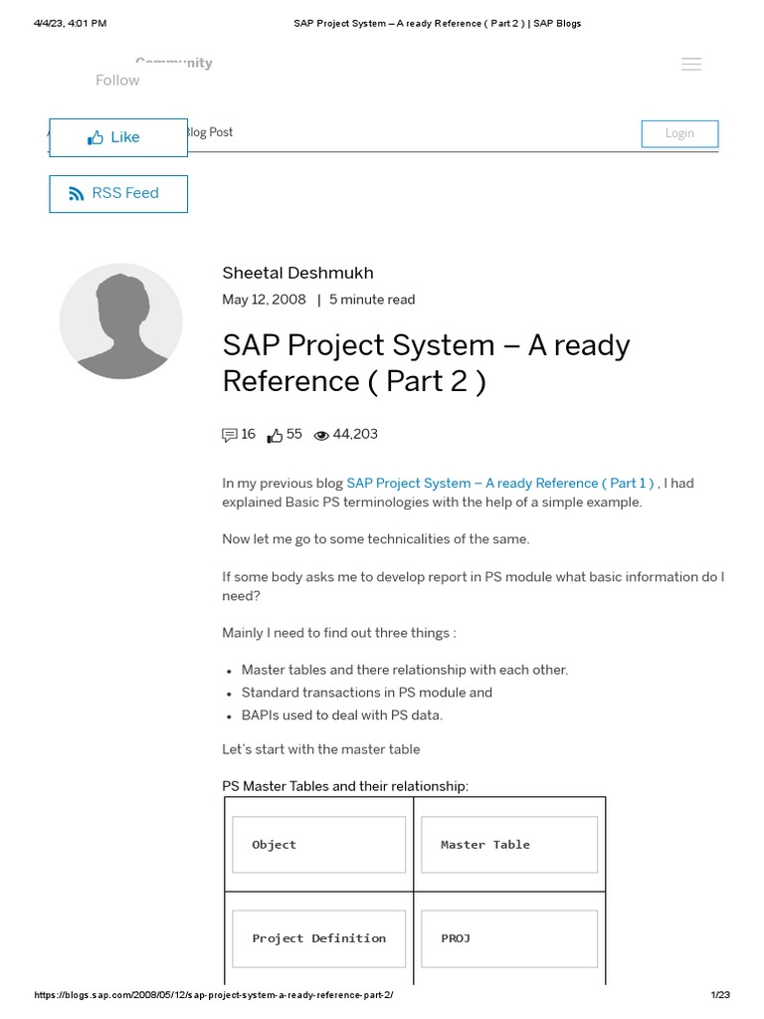The height and width of the screenshot is (1019, 764).
Task: Click the comments speech bubble icon
Action: tap(230, 435)
